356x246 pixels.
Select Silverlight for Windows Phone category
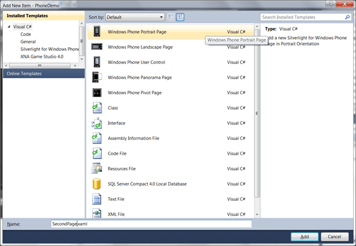[49, 49]
